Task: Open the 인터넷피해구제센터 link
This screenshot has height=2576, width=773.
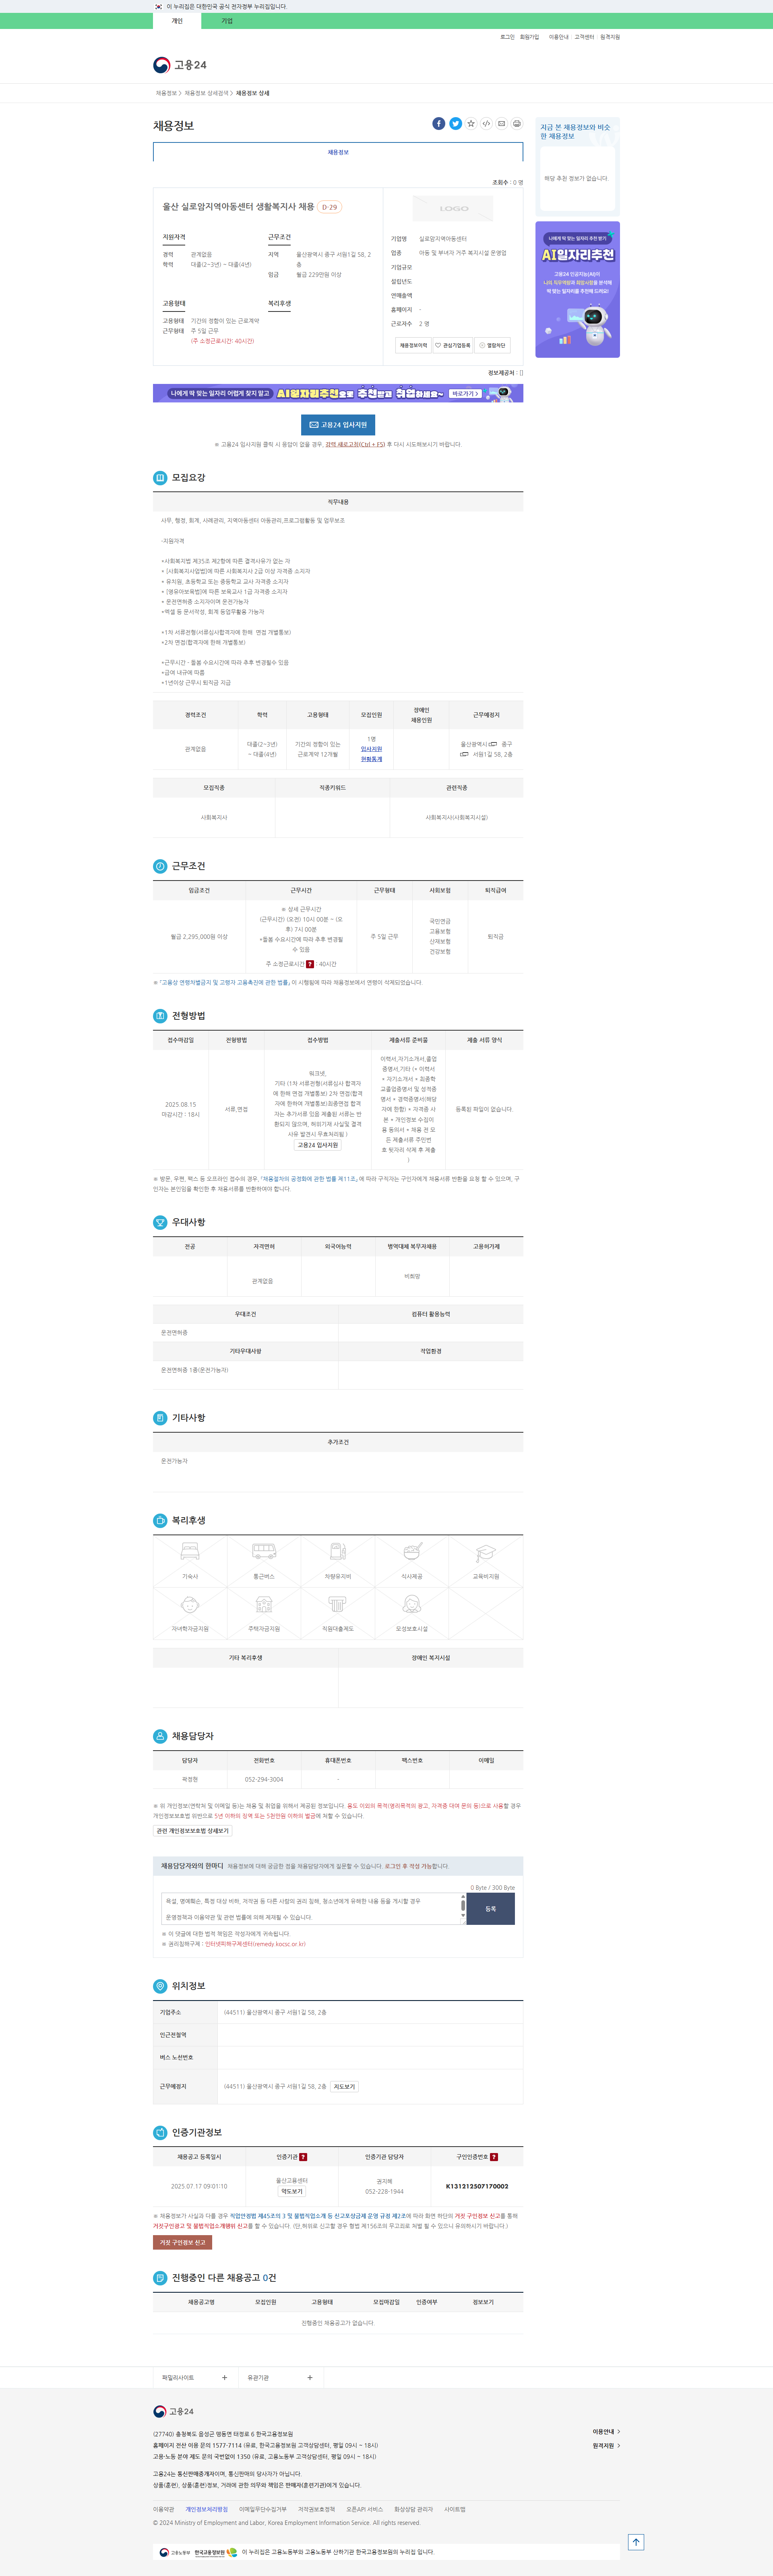Action: tap(255, 1944)
